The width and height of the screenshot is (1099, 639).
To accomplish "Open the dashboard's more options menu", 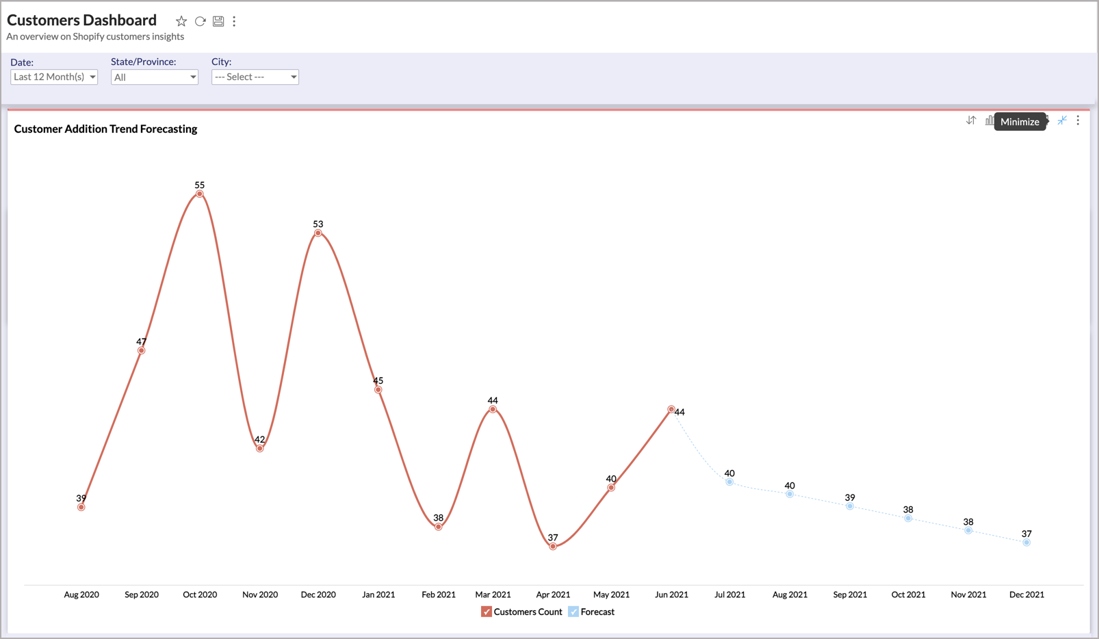I will click(234, 21).
